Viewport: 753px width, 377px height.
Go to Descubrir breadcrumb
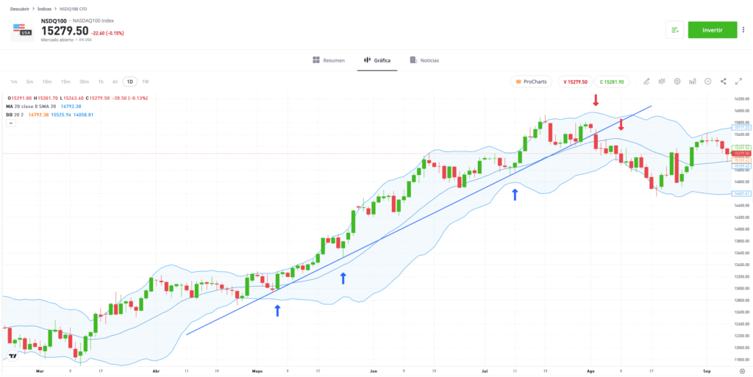tap(20, 9)
